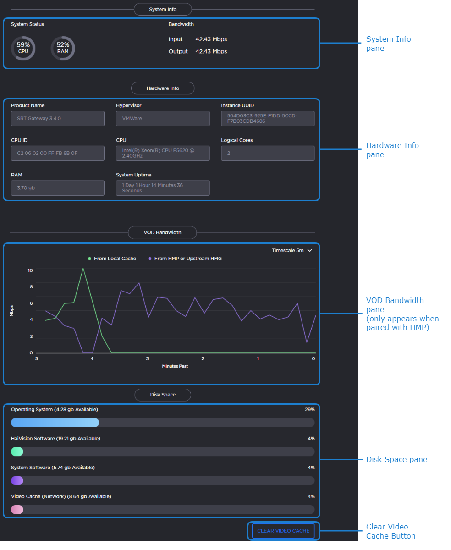Viewport: 451px width, 550px height.
Task: Click the HaiVision Software disk usage dot
Action: click(16, 451)
